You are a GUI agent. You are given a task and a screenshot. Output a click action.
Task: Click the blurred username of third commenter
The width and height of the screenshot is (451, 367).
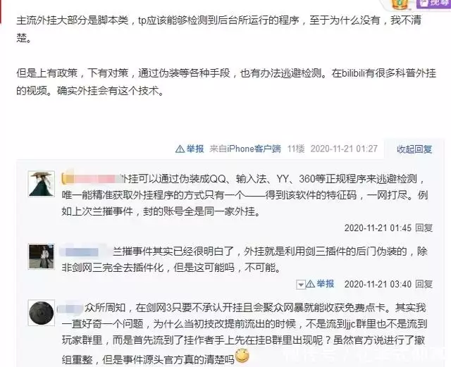(70, 309)
